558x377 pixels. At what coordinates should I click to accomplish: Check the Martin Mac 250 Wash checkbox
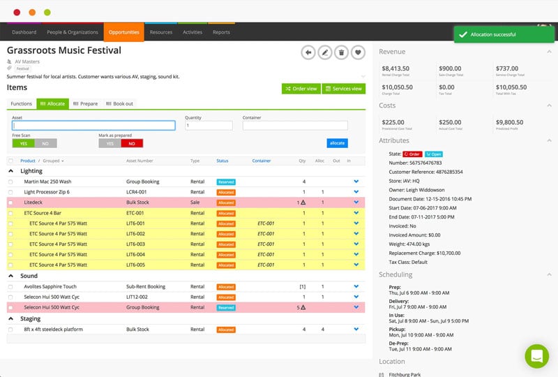(10, 182)
